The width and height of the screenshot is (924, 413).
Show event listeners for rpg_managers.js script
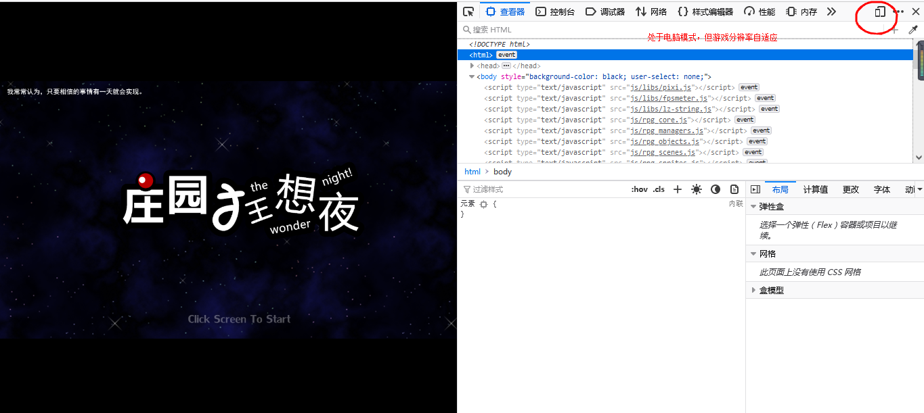pyautogui.click(x=761, y=130)
